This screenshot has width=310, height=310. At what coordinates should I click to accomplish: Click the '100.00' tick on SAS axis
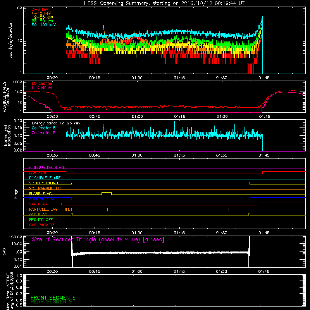(x=15, y=237)
